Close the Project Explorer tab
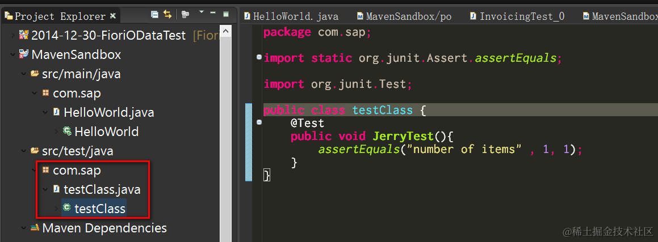The height and width of the screenshot is (242, 658). coord(112,16)
